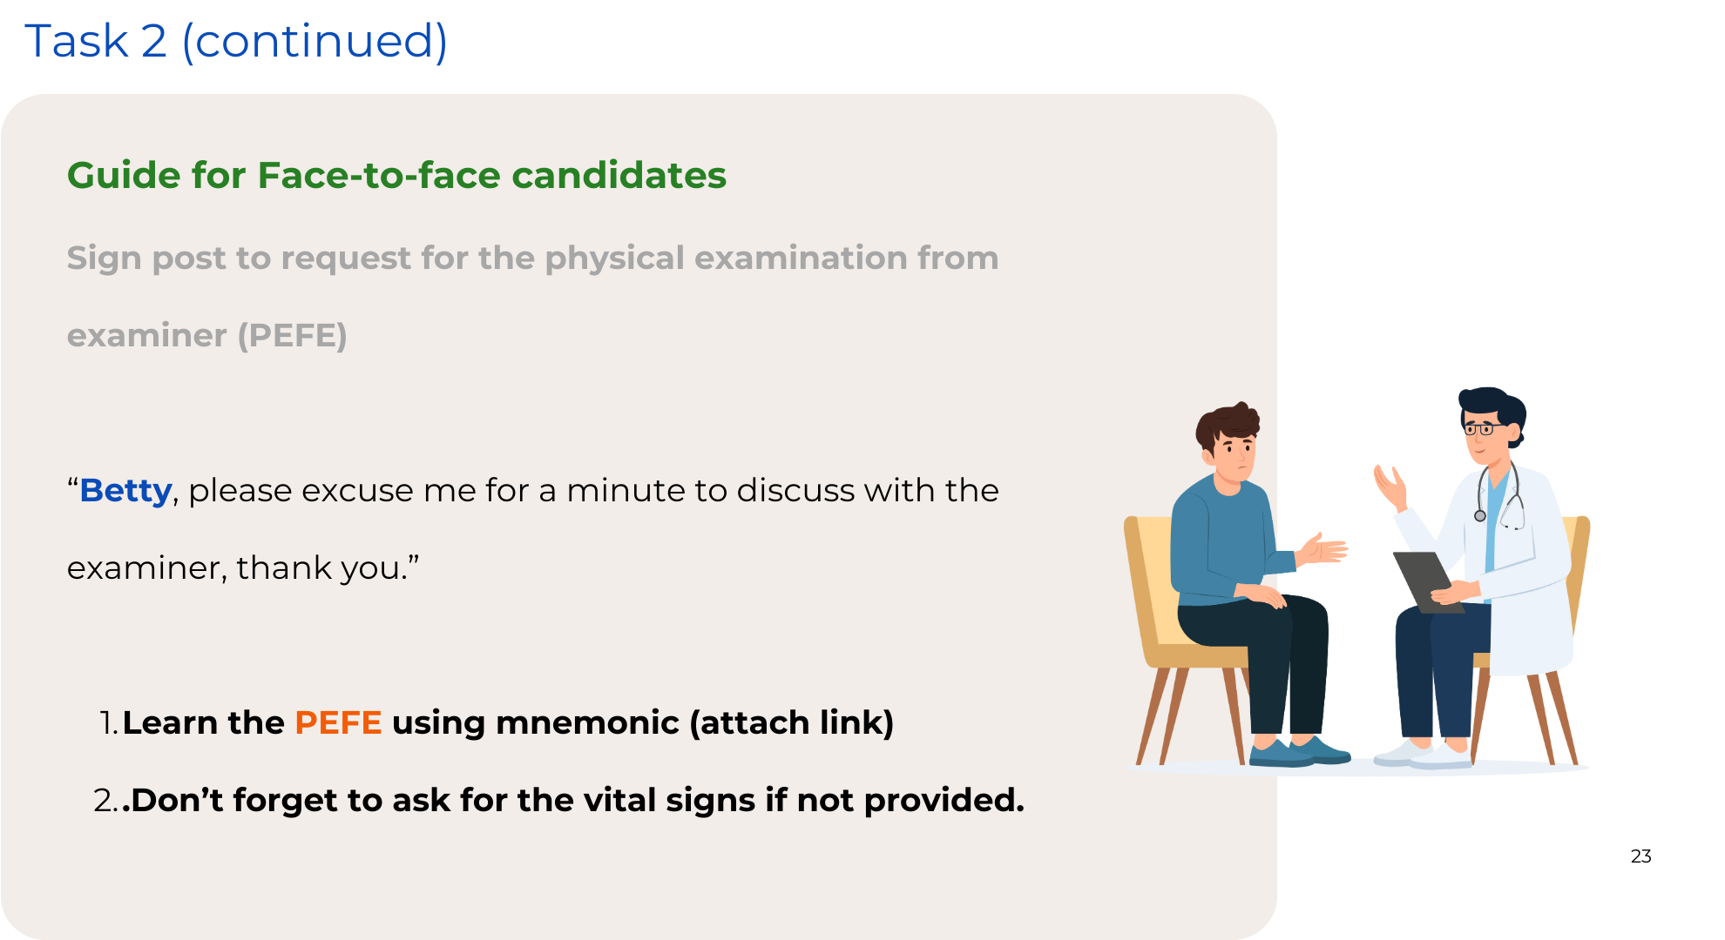
Task: Select the gray word 'examiner (PEFE)'
Action: pyautogui.click(x=207, y=336)
